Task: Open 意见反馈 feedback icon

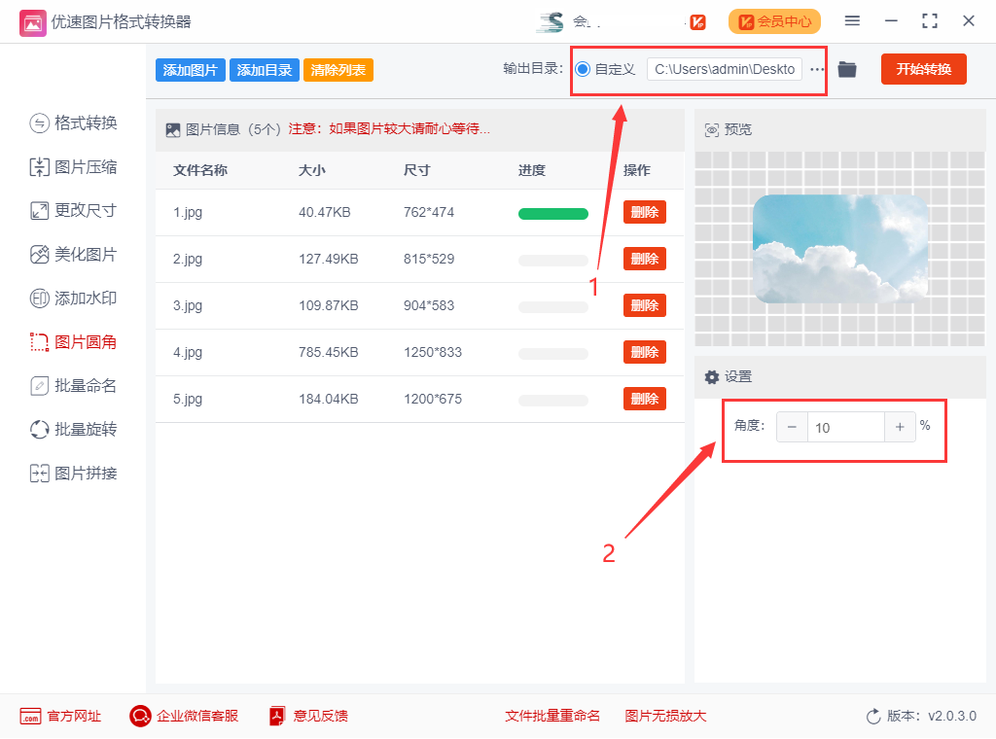Action: tap(277, 716)
